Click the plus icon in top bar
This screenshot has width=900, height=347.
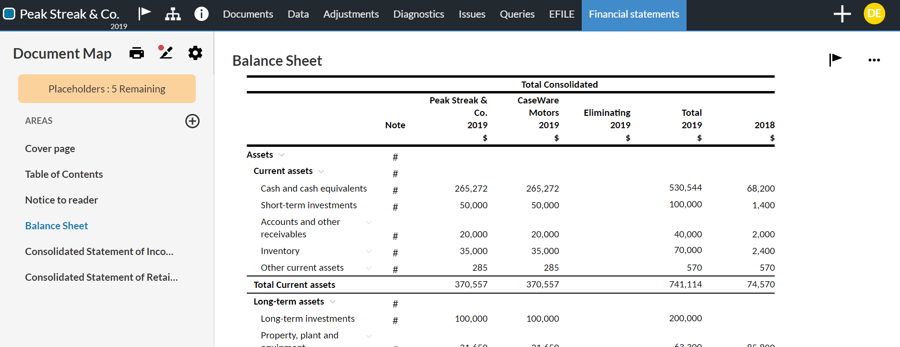[842, 14]
